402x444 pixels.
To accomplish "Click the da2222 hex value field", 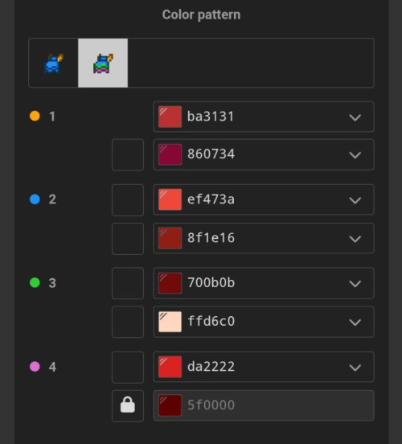I will (264, 367).
